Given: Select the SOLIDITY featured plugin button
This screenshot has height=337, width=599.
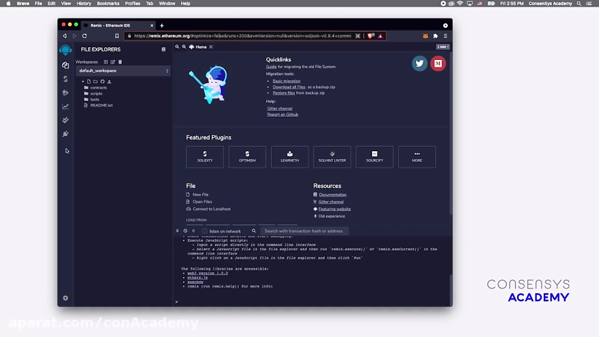Looking at the screenshot, I should pos(205,157).
